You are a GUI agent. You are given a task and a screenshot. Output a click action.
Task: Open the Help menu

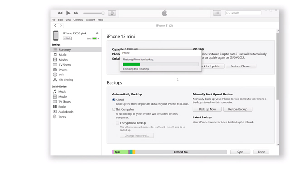[x=101, y=20]
